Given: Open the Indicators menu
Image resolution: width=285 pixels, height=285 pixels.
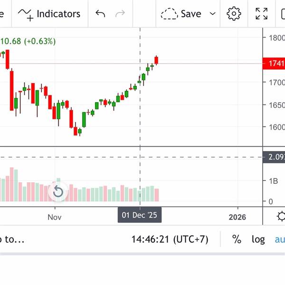Looking at the screenshot, I should pos(49,14).
